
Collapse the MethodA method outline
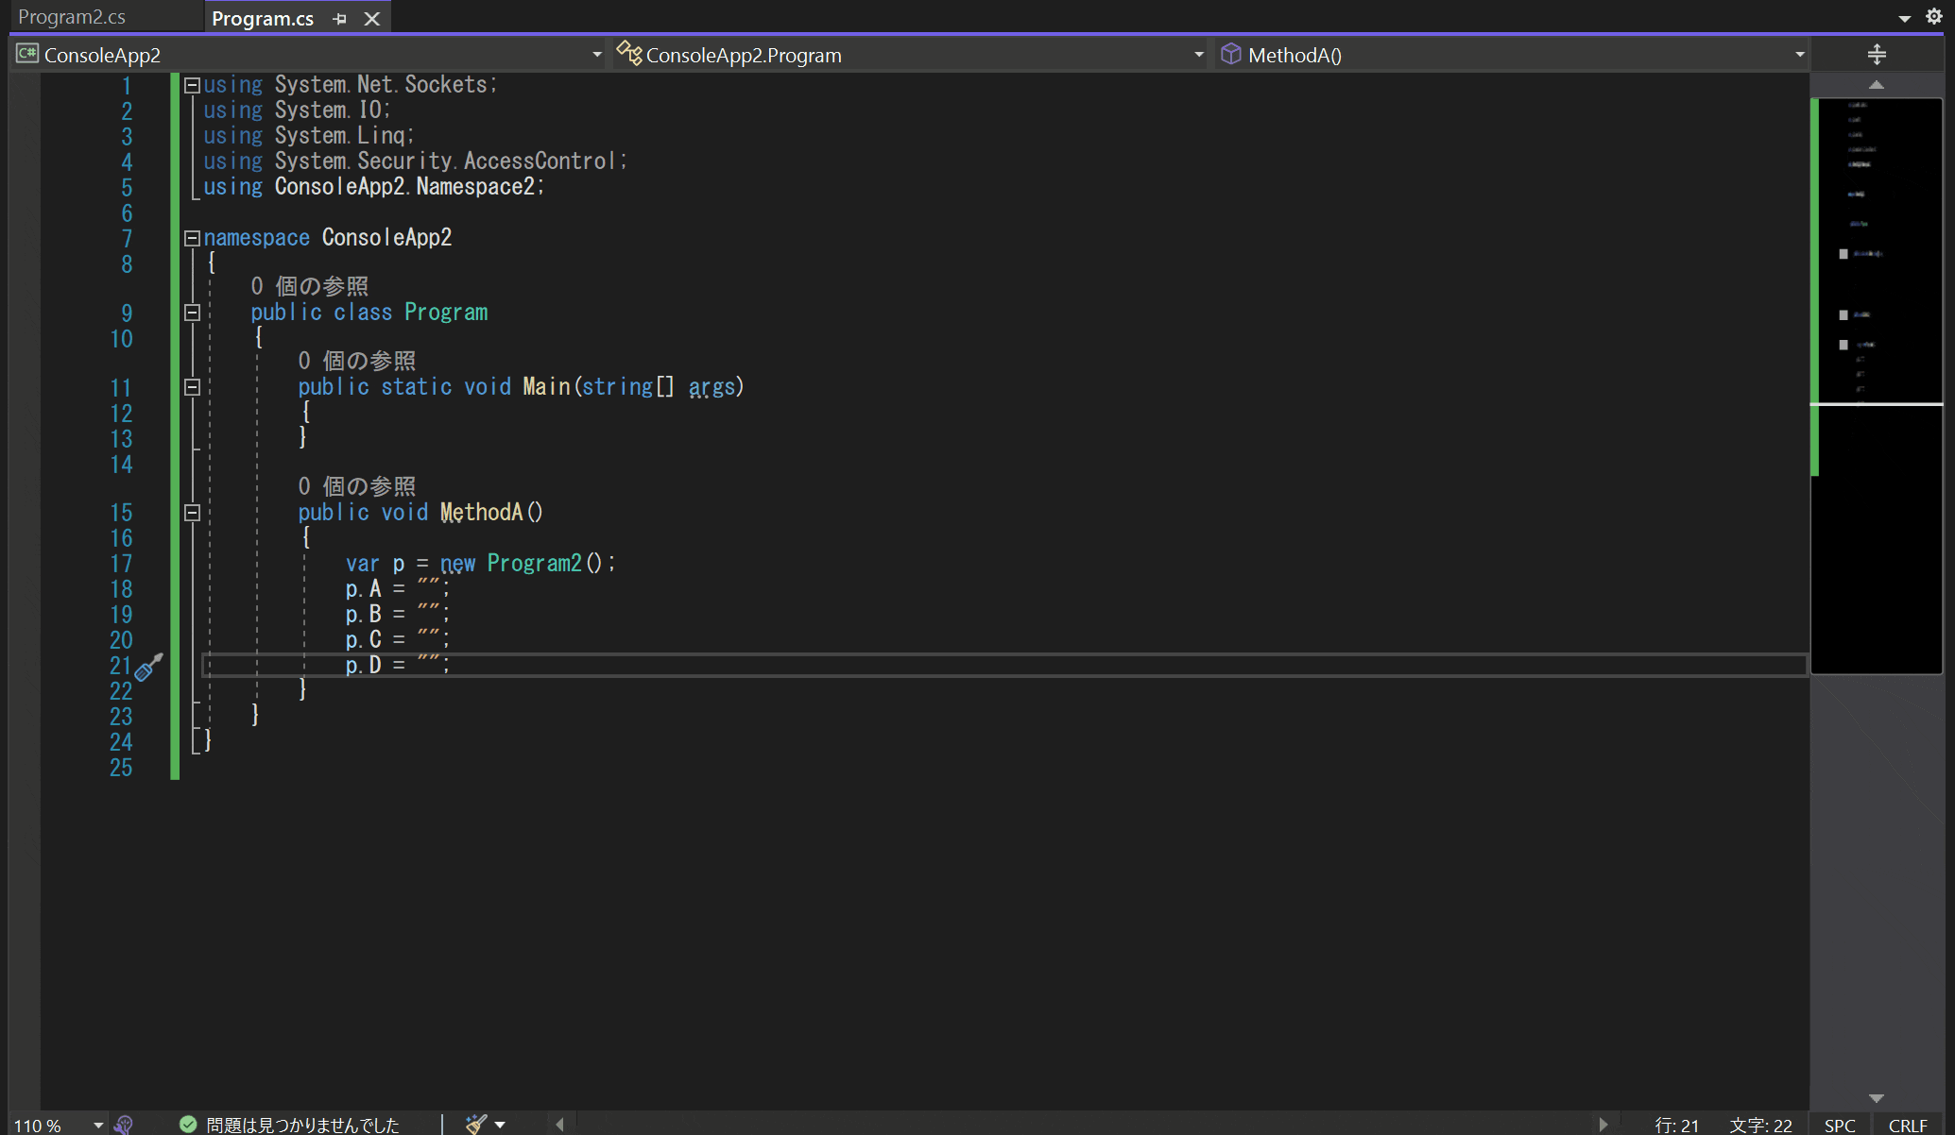tap(192, 513)
